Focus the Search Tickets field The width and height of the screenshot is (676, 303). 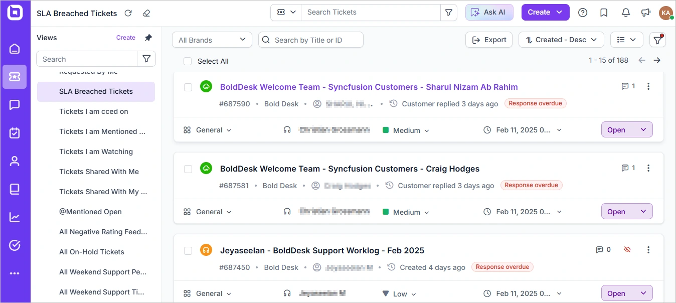pyautogui.click(x=371, y=13)
